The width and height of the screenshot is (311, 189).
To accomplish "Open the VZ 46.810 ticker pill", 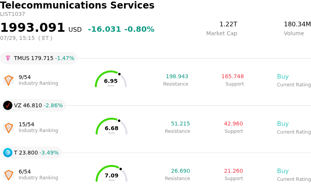I will (x=33, y=105).
